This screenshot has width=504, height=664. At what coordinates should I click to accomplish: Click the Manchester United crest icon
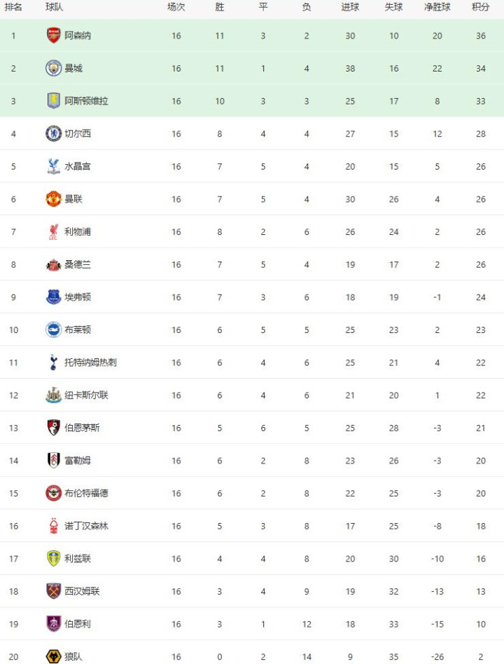(x=53, y=199)
